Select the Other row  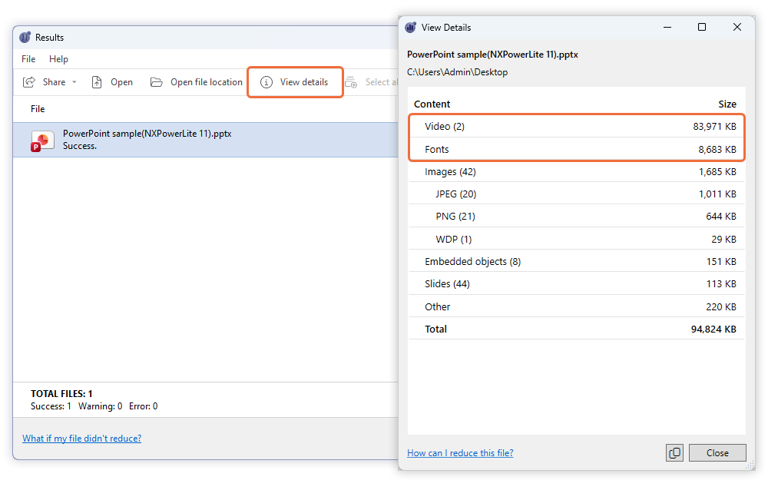coord(577,306)
